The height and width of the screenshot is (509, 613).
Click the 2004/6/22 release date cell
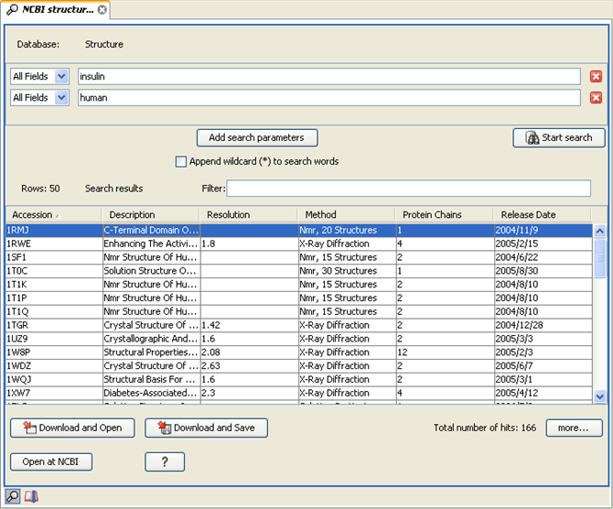coord(543,257)
